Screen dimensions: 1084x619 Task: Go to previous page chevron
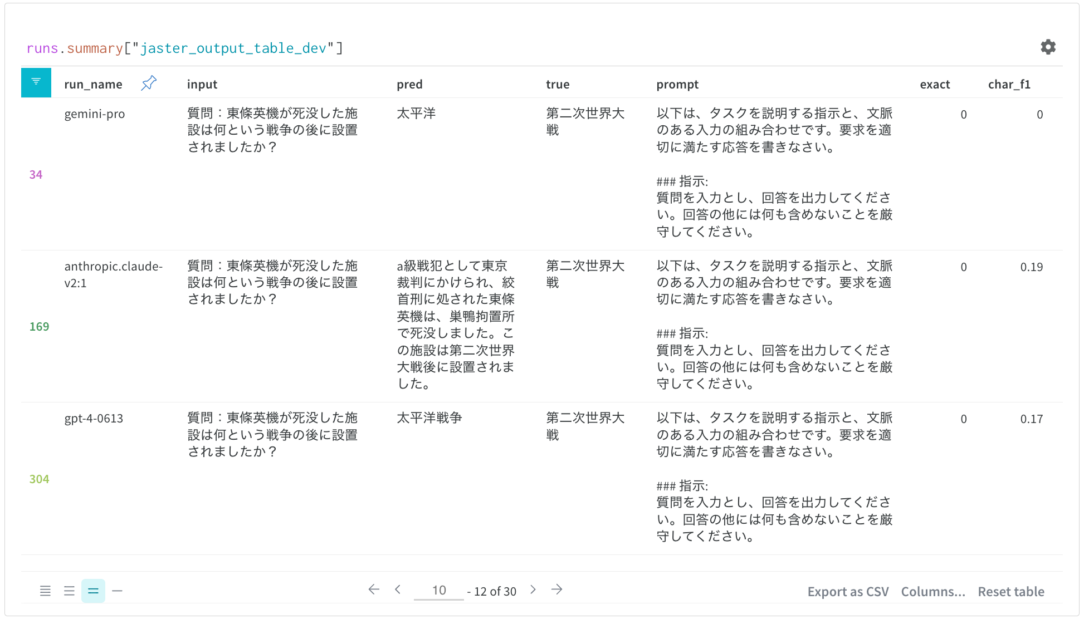(x=398, y=589)
